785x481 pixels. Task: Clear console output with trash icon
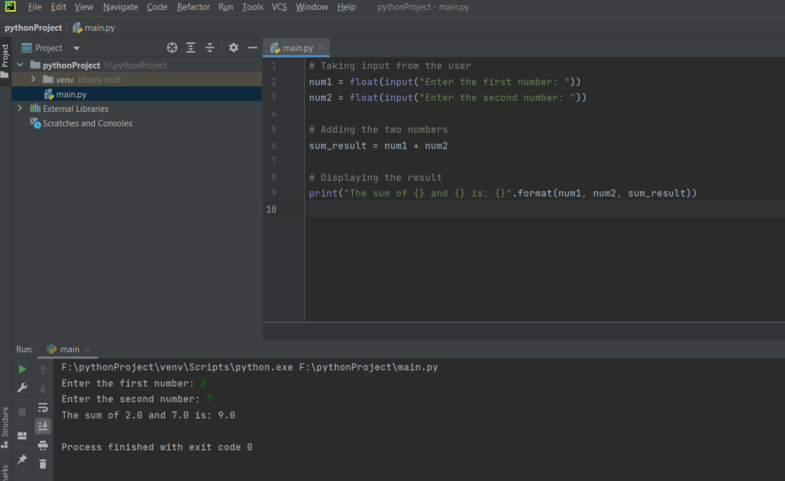(43, 463)
